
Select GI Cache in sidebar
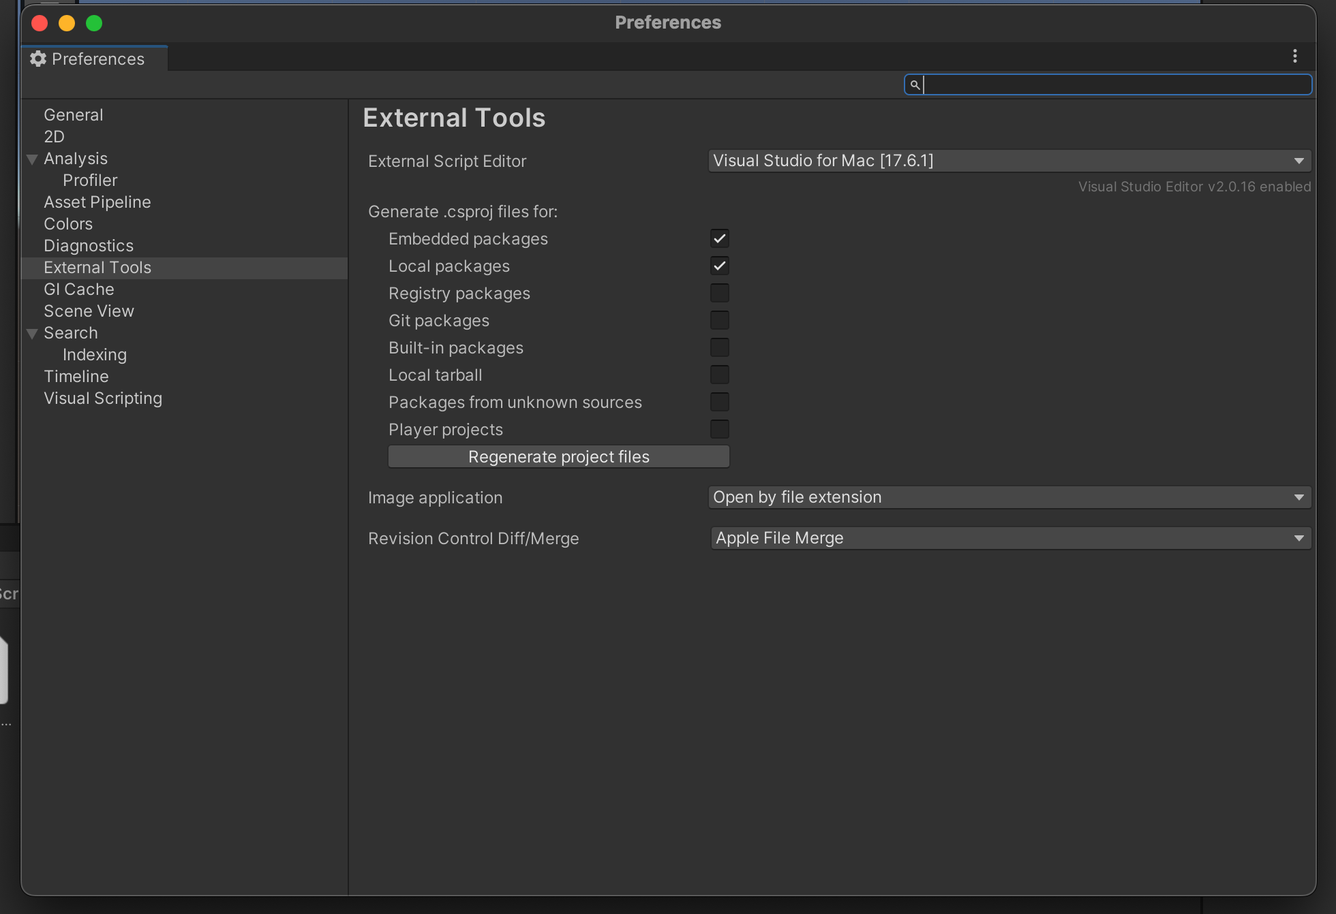coord(79,289)
